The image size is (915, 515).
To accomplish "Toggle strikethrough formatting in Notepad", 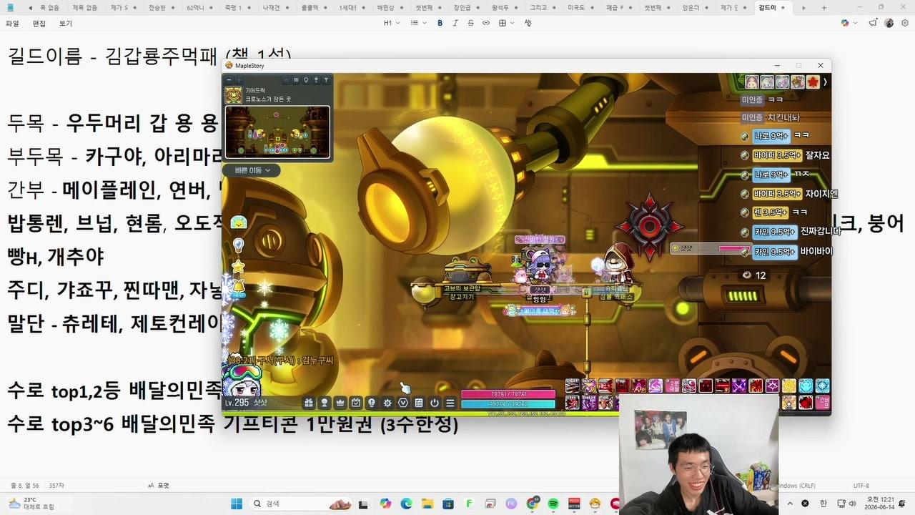I will click(470, 23).
